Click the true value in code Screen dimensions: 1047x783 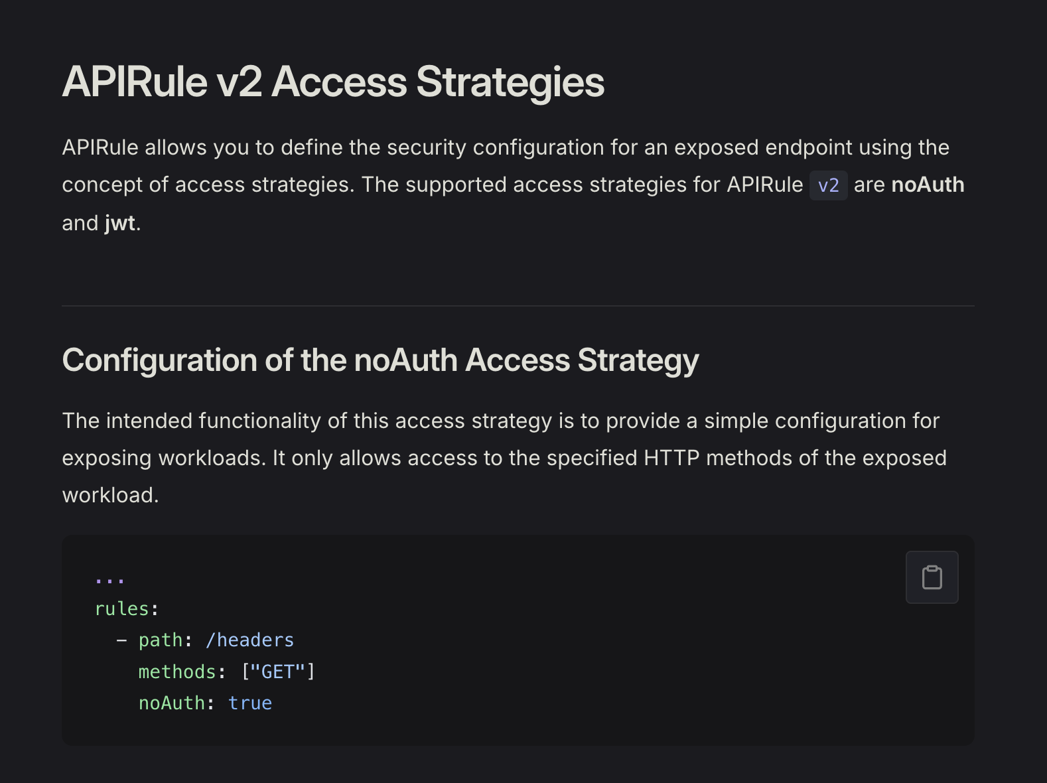tap(250, 703)
